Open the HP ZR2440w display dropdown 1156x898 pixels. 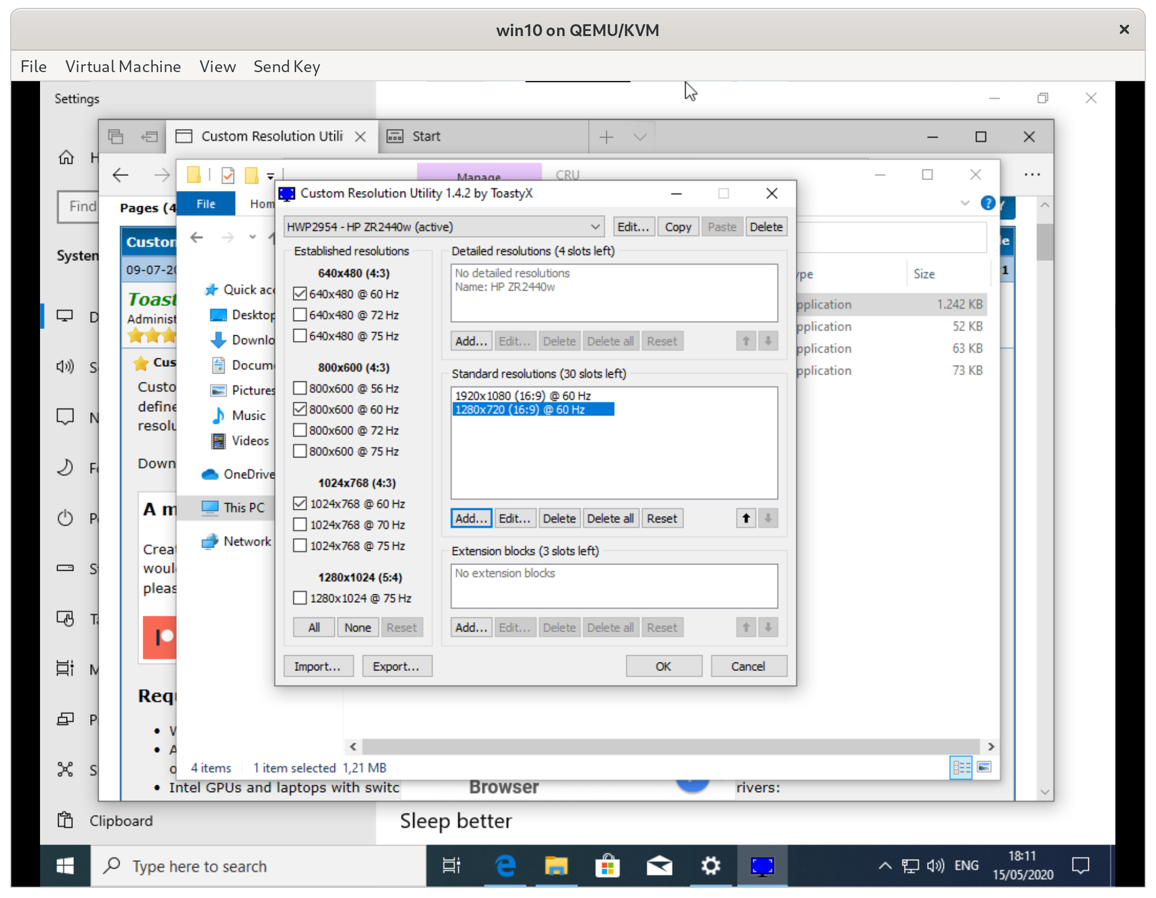pos(594,226)
